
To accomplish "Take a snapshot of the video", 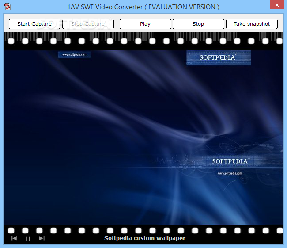I will click(x=252, y=24).
